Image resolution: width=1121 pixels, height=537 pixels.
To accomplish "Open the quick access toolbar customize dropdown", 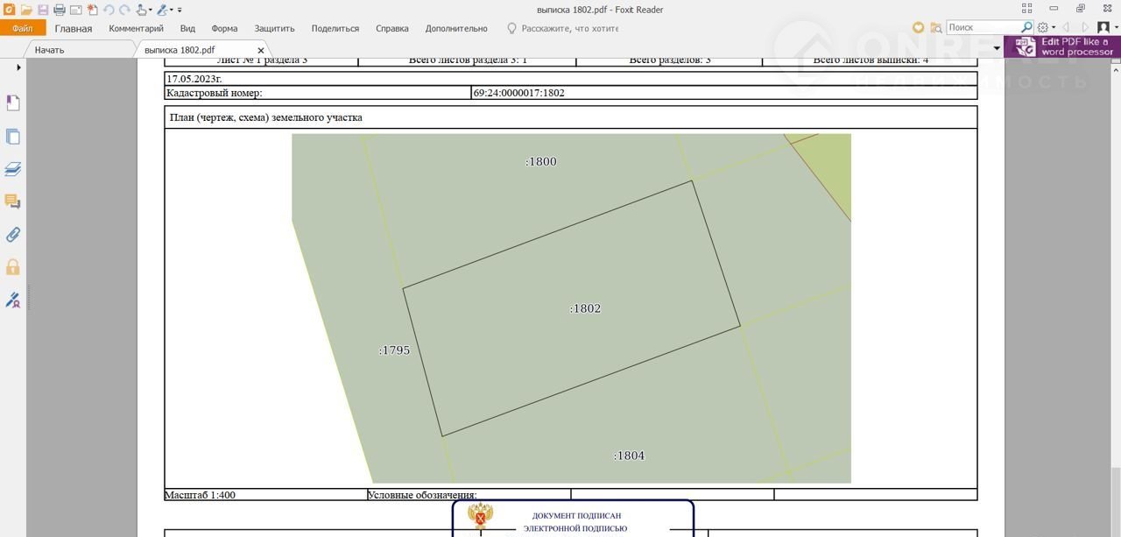I will click(180, 11).
